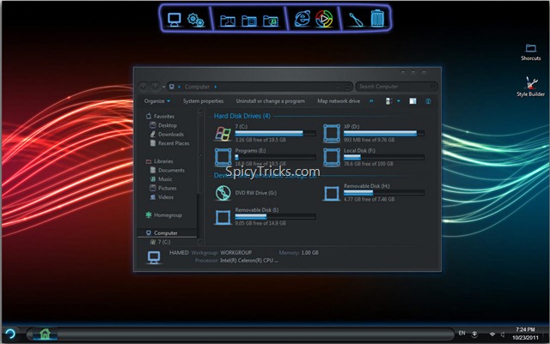Screen dimensions: 550x344
Task: Select Computer in the navigation pane
Action: [x=167, y=232]
